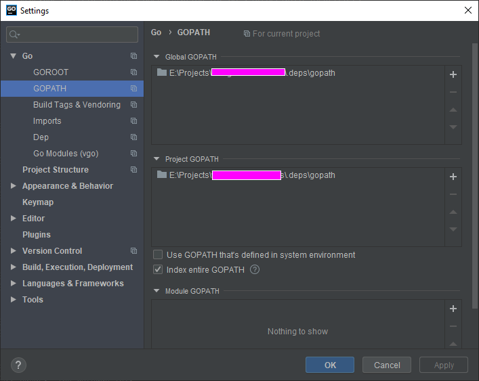
Task: Select the Project GOPATH folder entry
Action: pos(298,175)
